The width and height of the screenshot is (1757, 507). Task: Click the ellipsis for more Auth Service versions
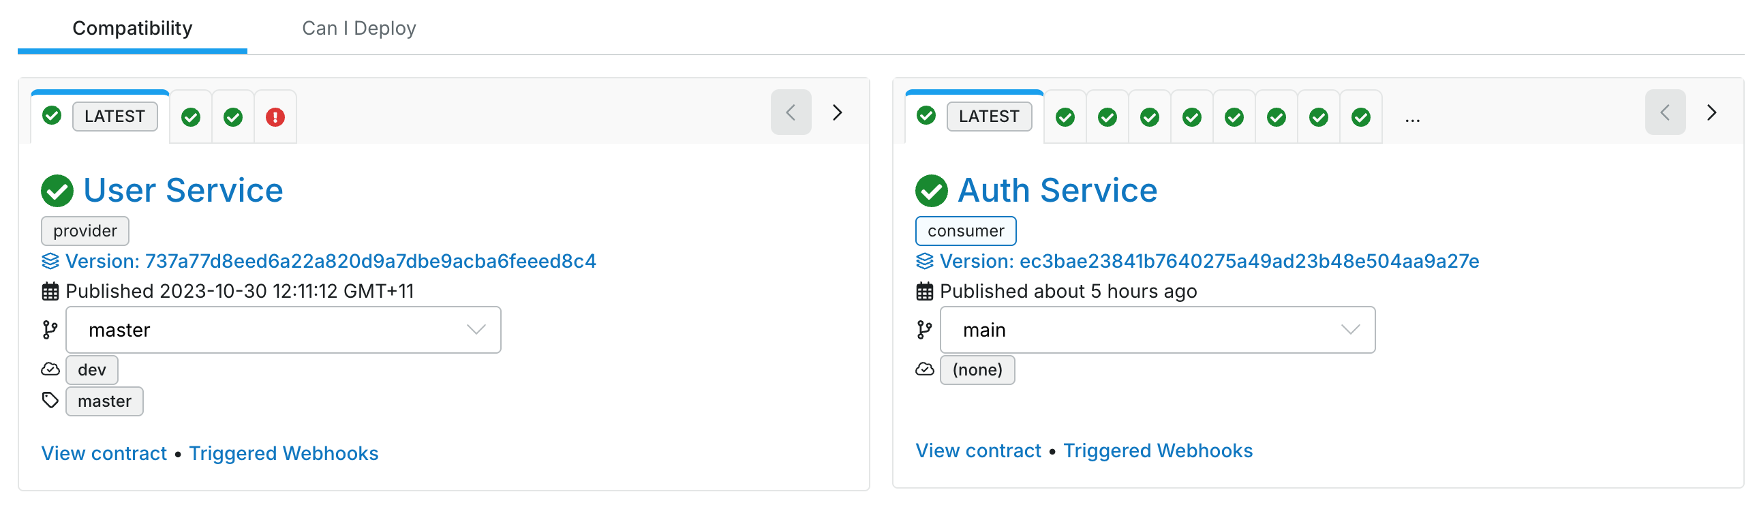click(x=1412, y=118)
